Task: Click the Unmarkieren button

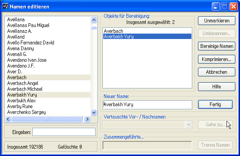Action: coord(217,20)
